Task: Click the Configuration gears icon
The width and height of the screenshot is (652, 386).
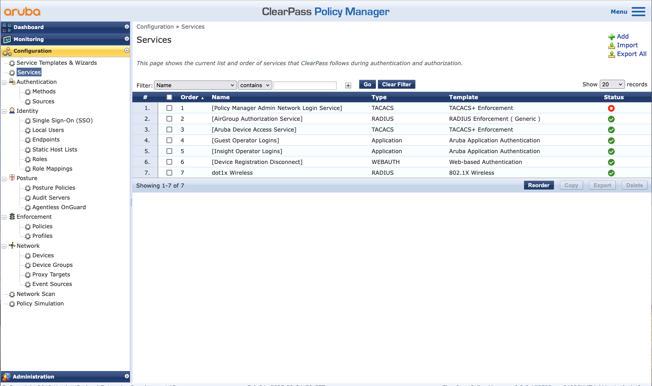Action: 7,51
